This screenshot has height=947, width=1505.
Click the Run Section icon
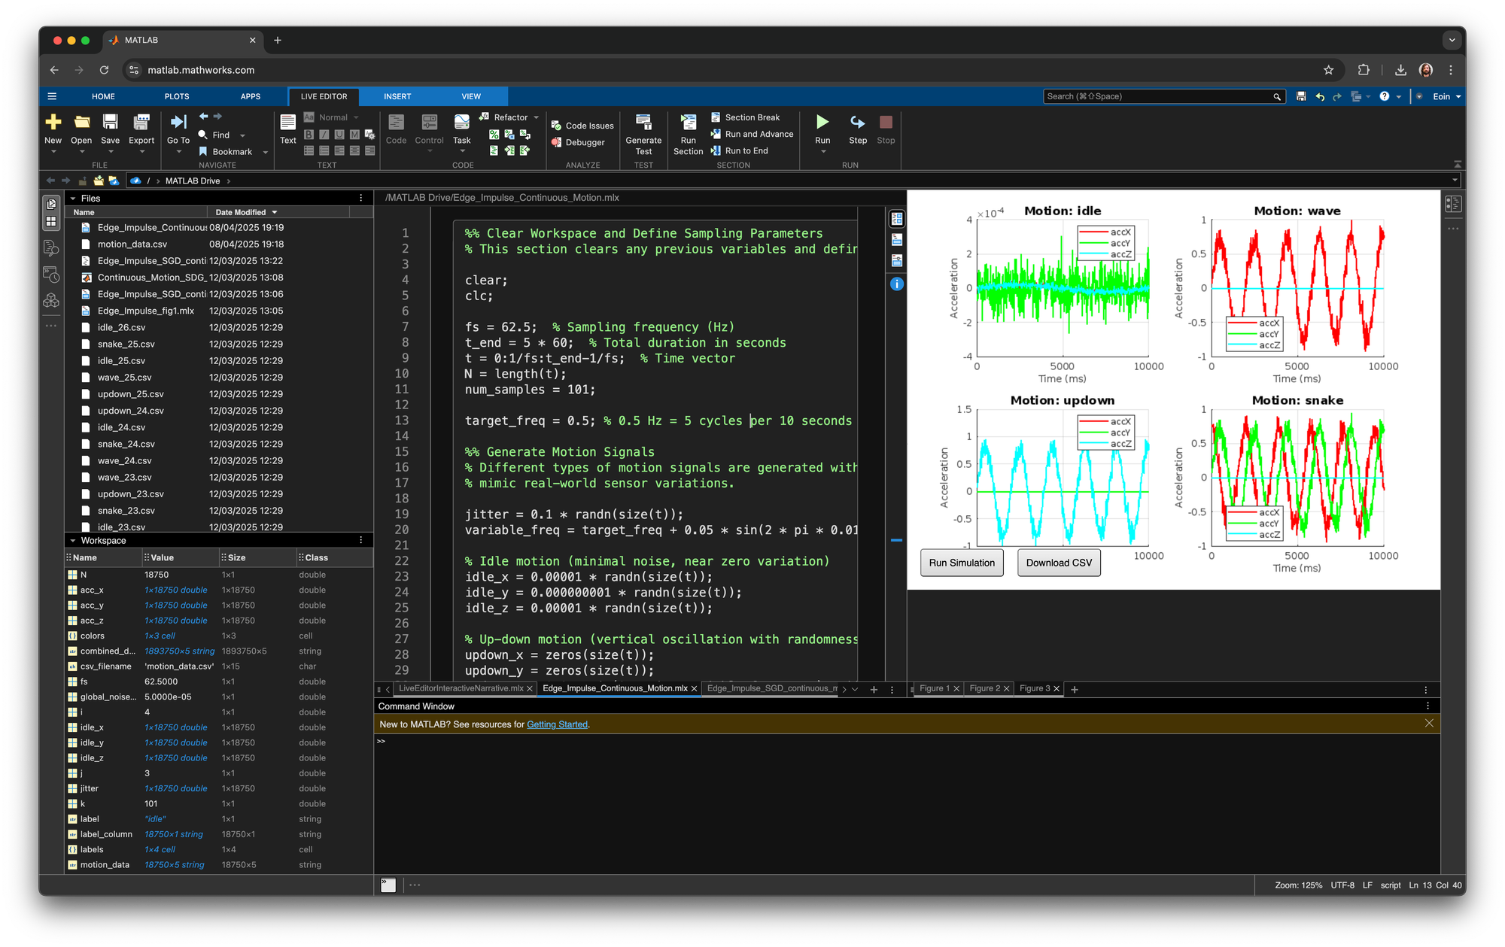click(688, 123)
